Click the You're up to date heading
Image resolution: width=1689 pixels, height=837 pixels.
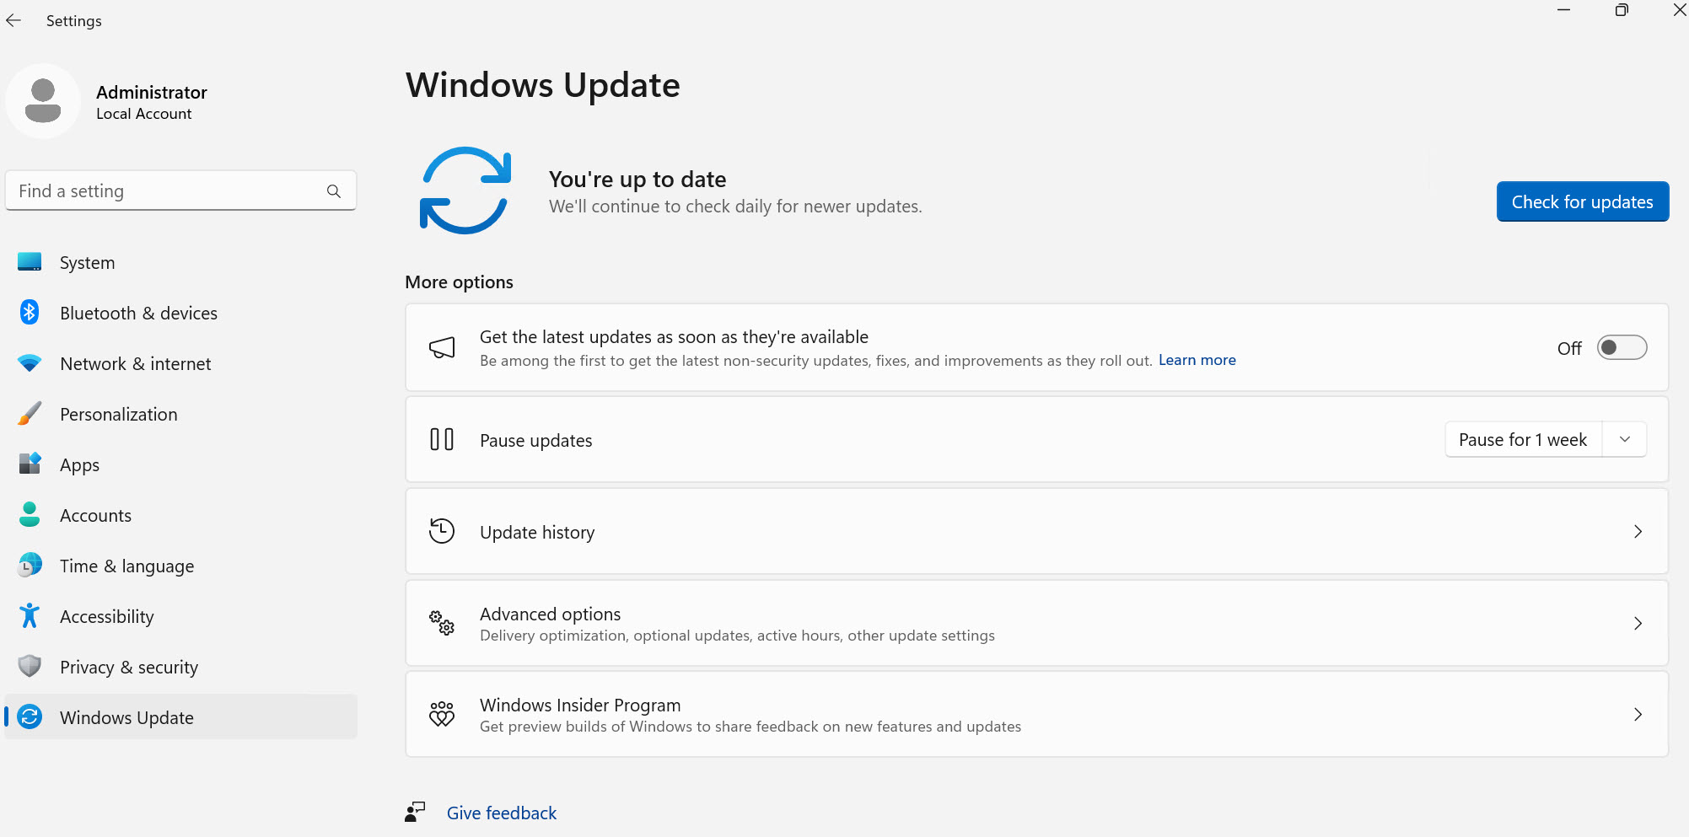[637, 180]
